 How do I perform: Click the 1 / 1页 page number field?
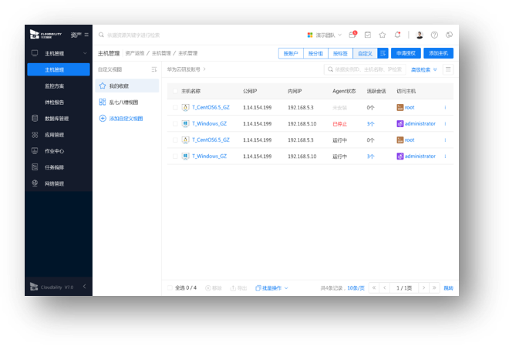[x=404, y=287]
